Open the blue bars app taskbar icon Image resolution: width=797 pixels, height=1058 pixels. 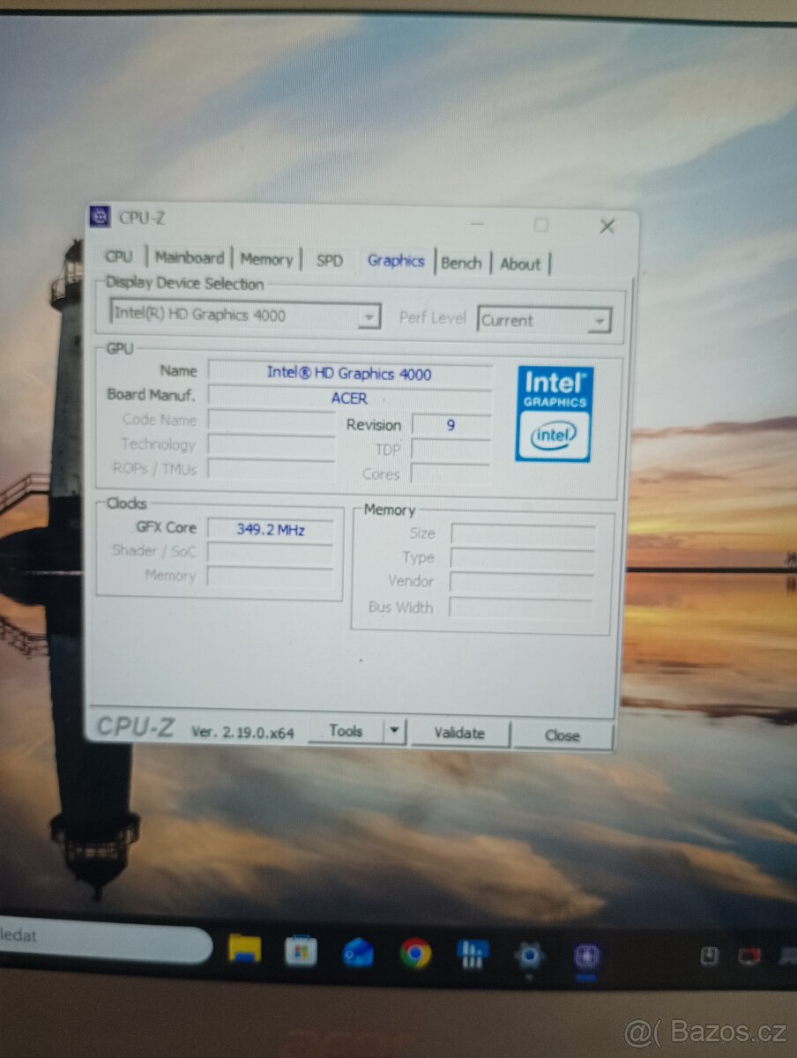[x=473, y=955]
